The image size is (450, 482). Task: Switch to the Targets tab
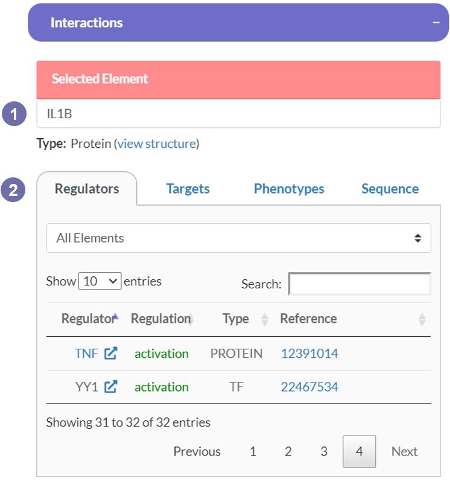point(188,189)
